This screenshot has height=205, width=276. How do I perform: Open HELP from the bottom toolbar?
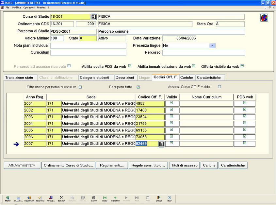[x=169, y=199]
